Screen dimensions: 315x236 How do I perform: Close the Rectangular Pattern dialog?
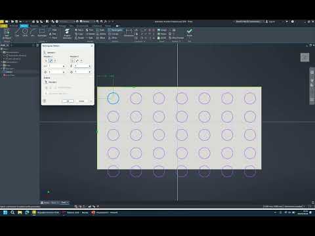click(x=92, y=46)
